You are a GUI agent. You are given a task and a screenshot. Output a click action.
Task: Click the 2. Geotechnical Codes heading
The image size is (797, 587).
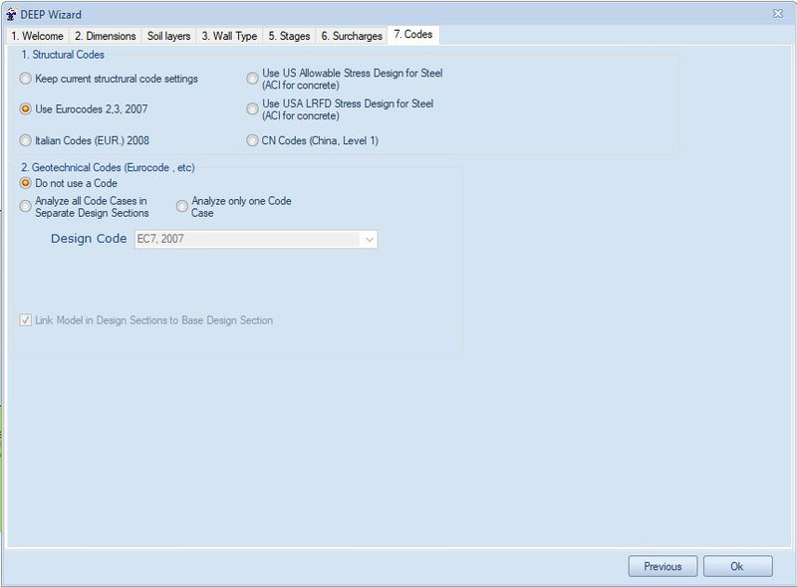coord(108,167)
